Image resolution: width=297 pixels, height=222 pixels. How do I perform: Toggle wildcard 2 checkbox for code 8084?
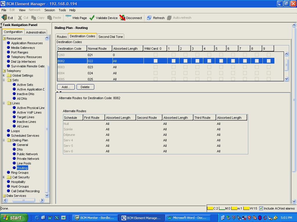coord(185,73)
